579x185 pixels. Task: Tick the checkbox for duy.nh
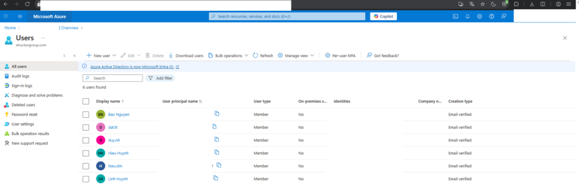(86, 140)
